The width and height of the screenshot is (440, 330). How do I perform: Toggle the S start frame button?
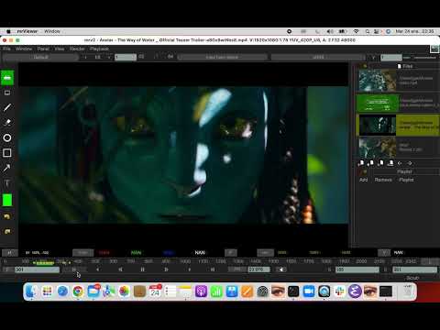click(329, 269)
